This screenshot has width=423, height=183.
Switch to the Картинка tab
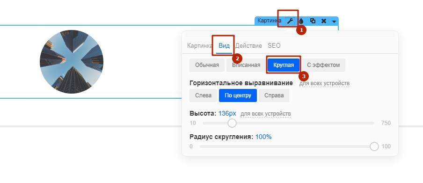200,45
